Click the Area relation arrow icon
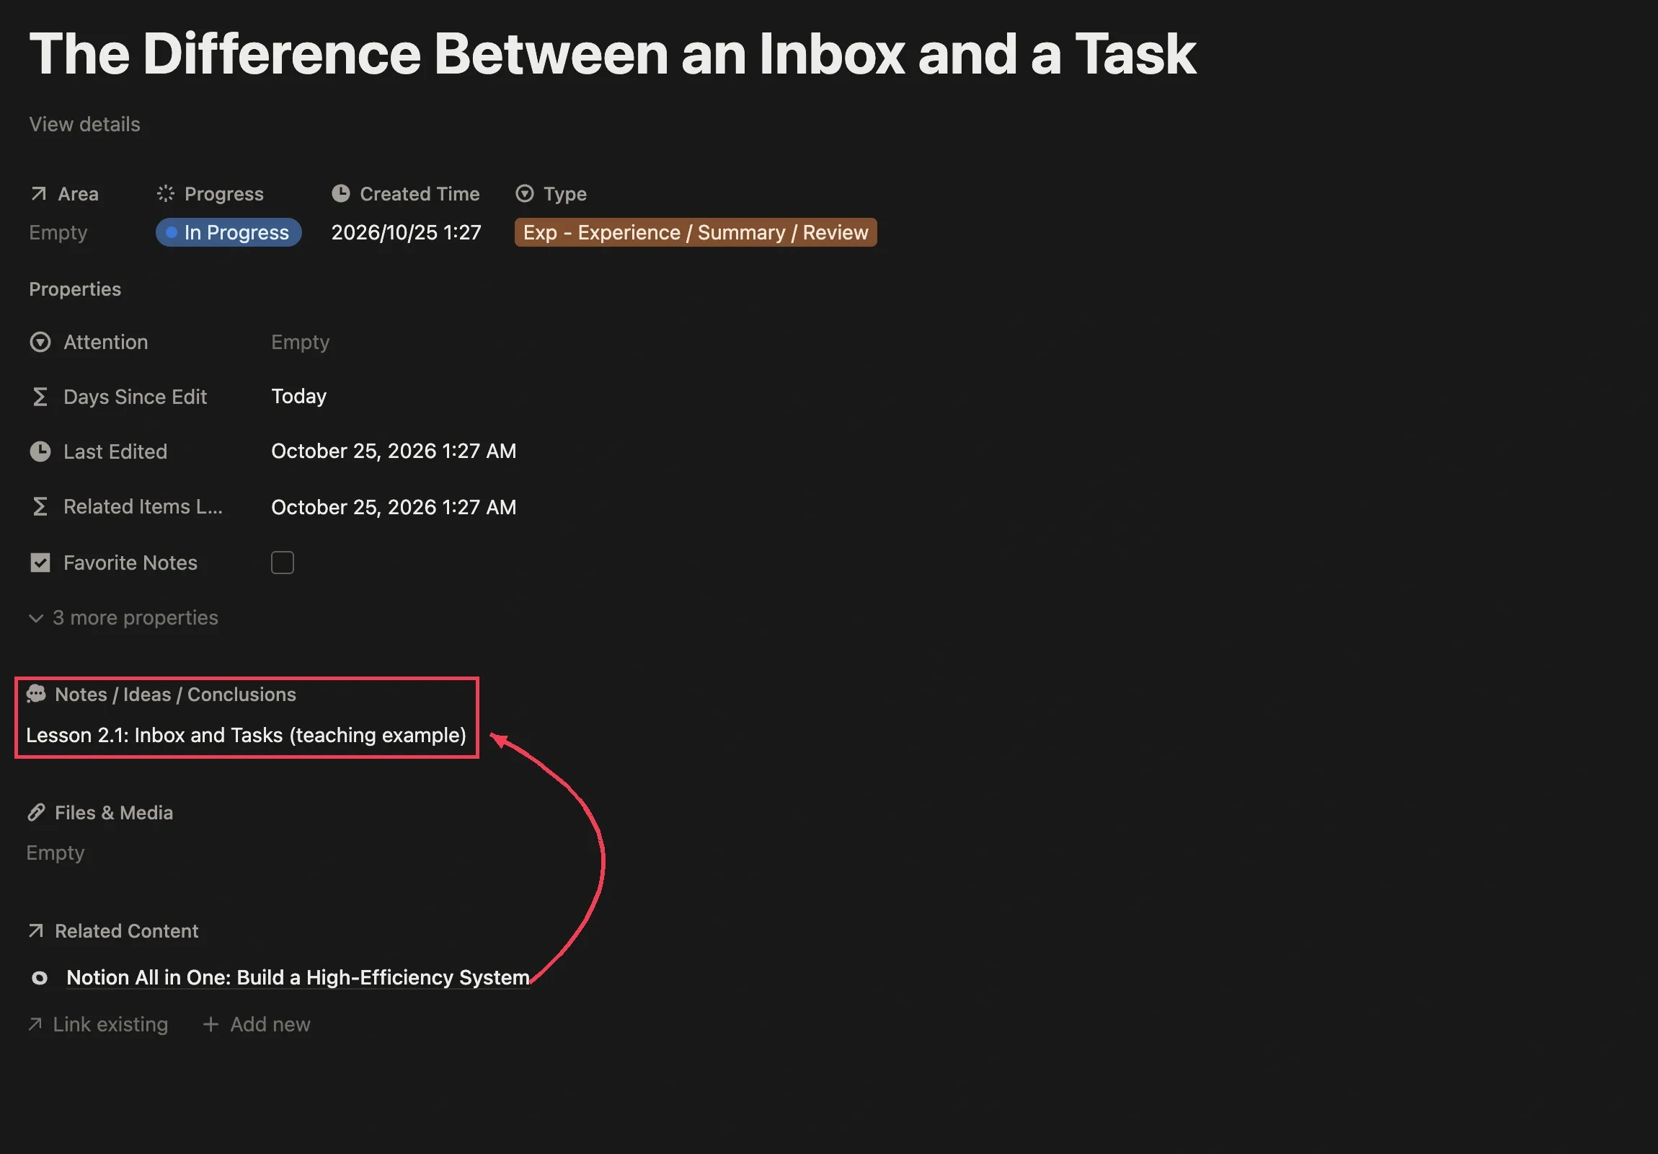 [x=38, y=194]
